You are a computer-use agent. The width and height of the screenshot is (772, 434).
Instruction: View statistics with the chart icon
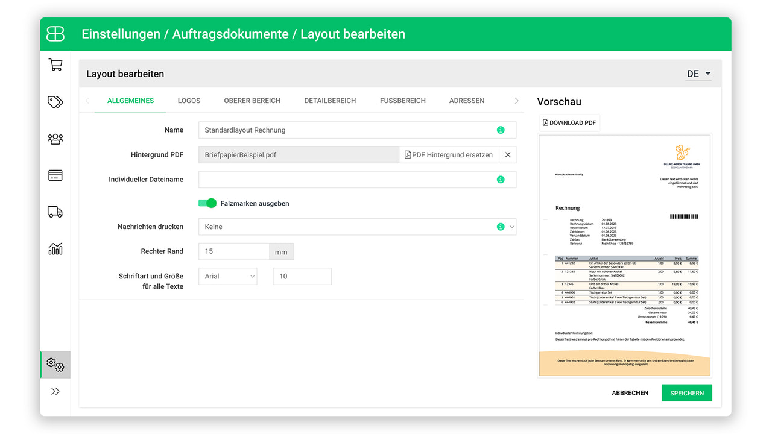point(55,248)
